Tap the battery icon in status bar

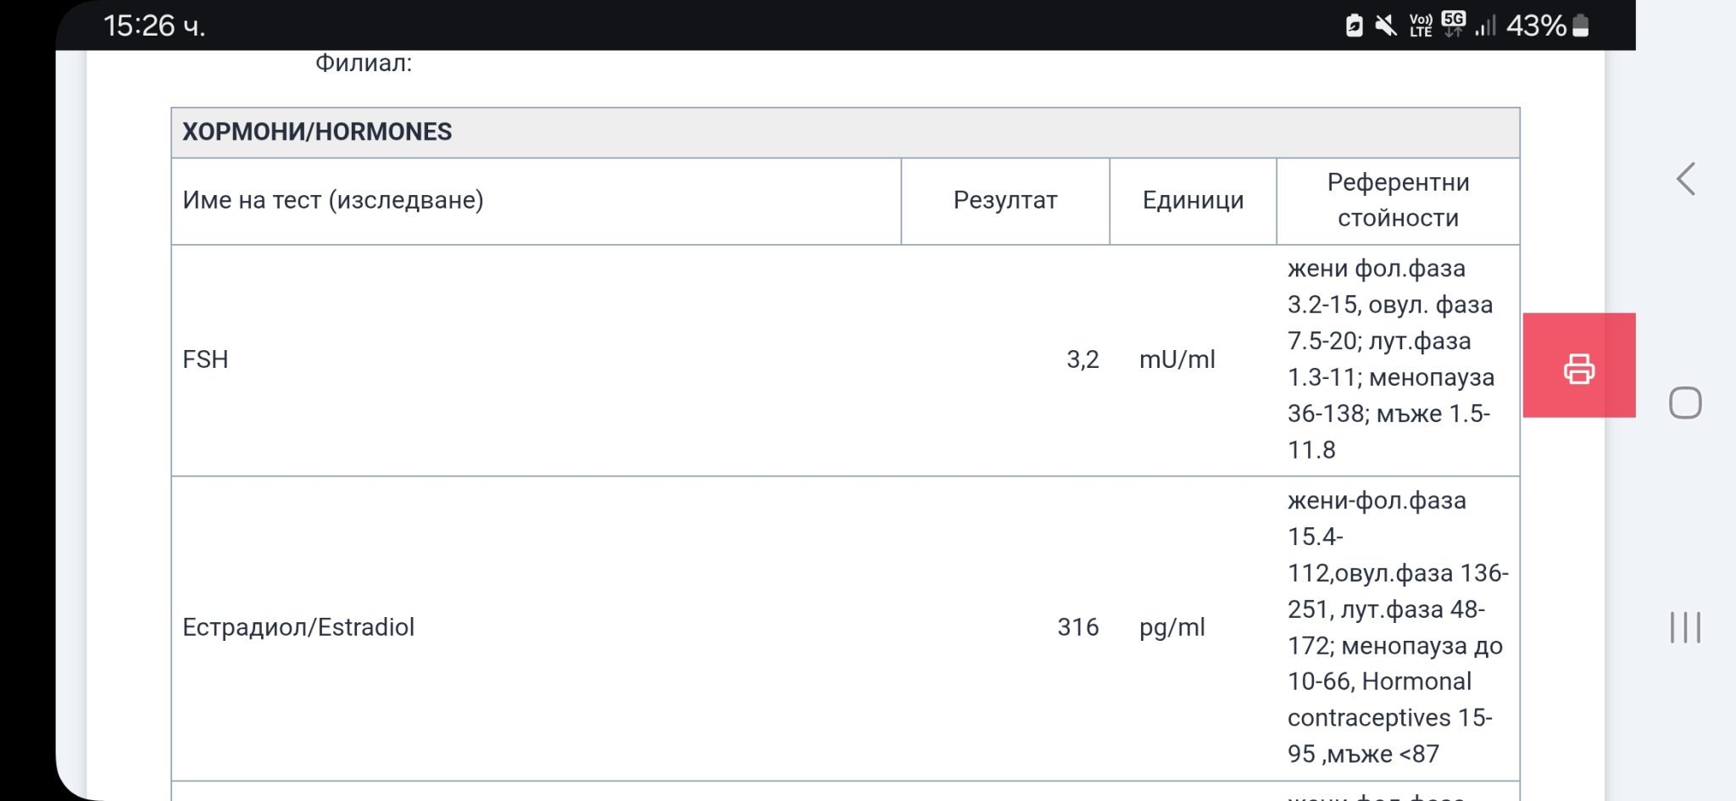pos(1581,25)
